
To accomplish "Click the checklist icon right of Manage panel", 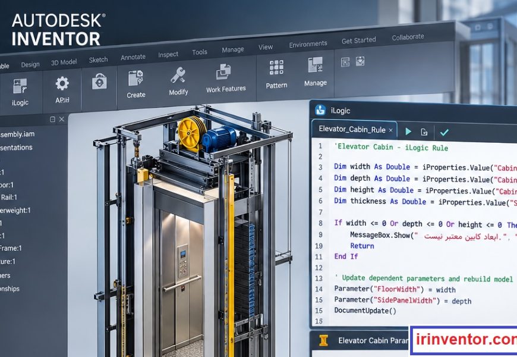I will coord(360,61).
